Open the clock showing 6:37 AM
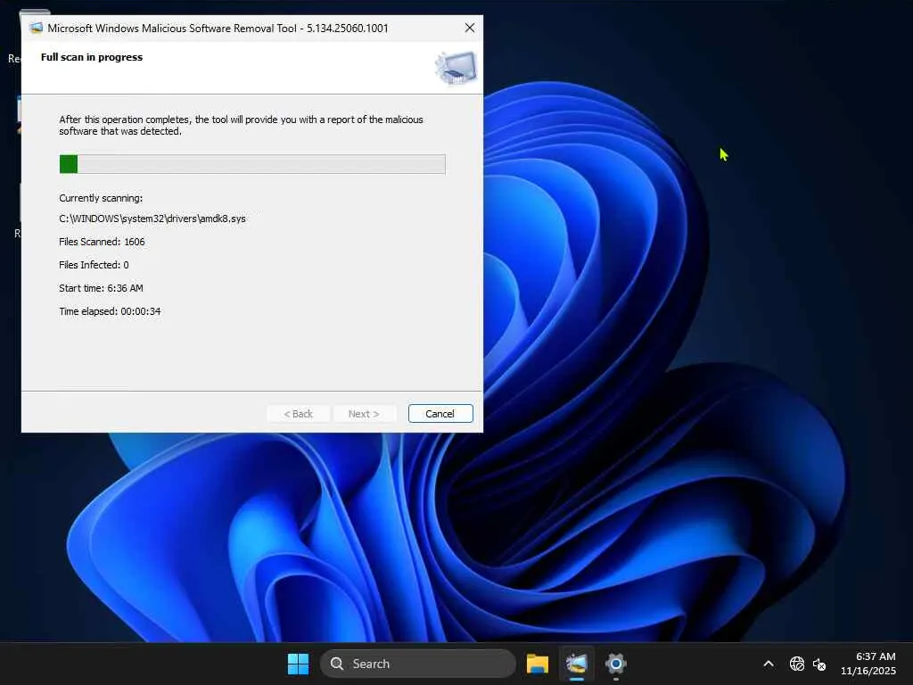913x685 pixels. point(868,664)
